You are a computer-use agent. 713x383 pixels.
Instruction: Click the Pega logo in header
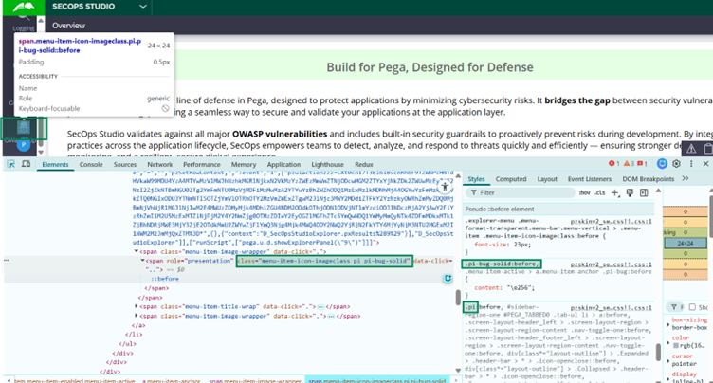pyautogui.click(x=21, y=8)
